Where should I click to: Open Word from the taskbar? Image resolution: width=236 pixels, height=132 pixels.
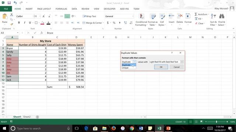pos(141,128)
